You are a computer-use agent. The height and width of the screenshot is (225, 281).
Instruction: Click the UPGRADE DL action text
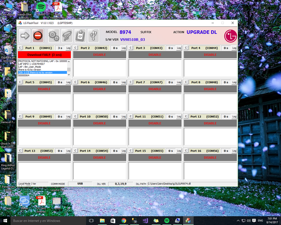(202, 32)
